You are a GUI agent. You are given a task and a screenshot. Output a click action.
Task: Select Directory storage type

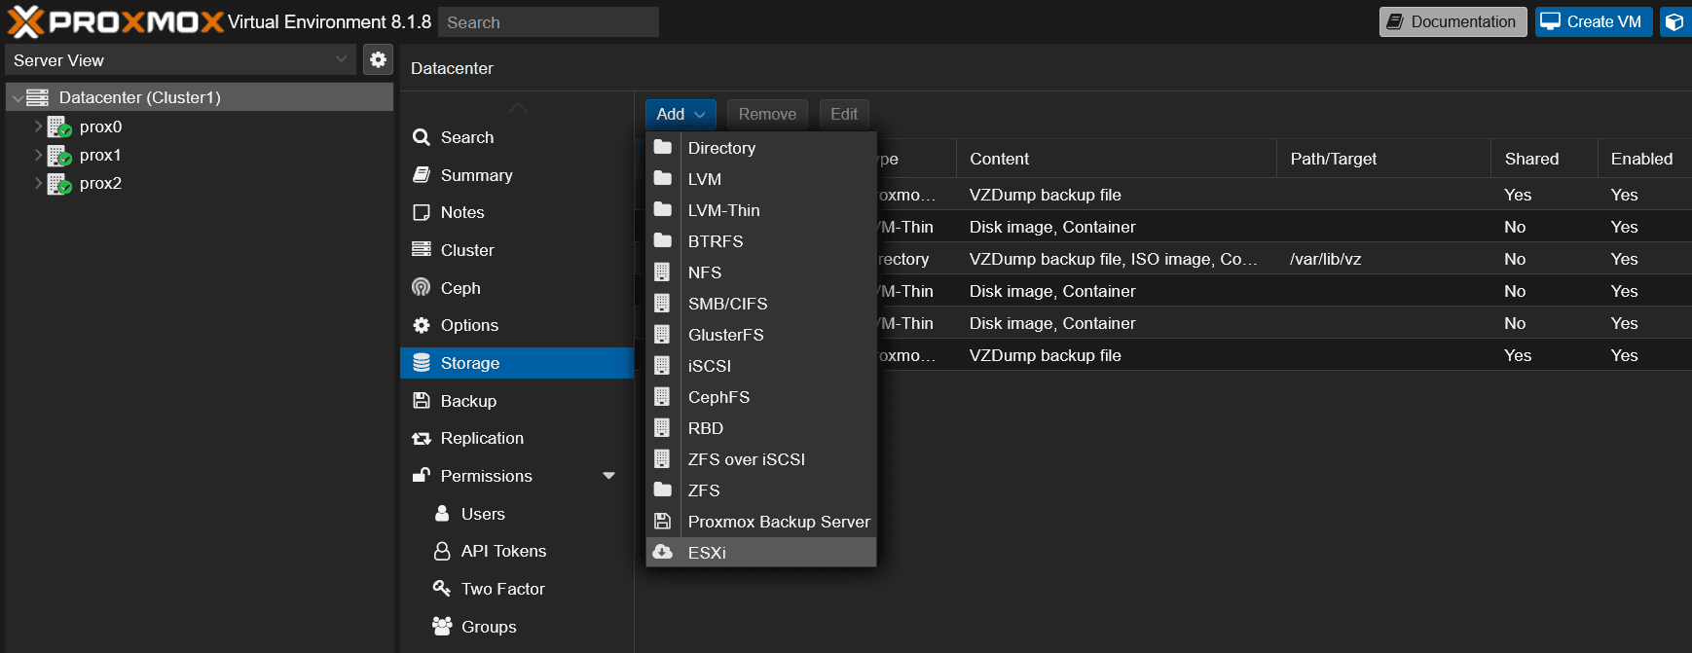pyautogui.click(x=761, y=148)
